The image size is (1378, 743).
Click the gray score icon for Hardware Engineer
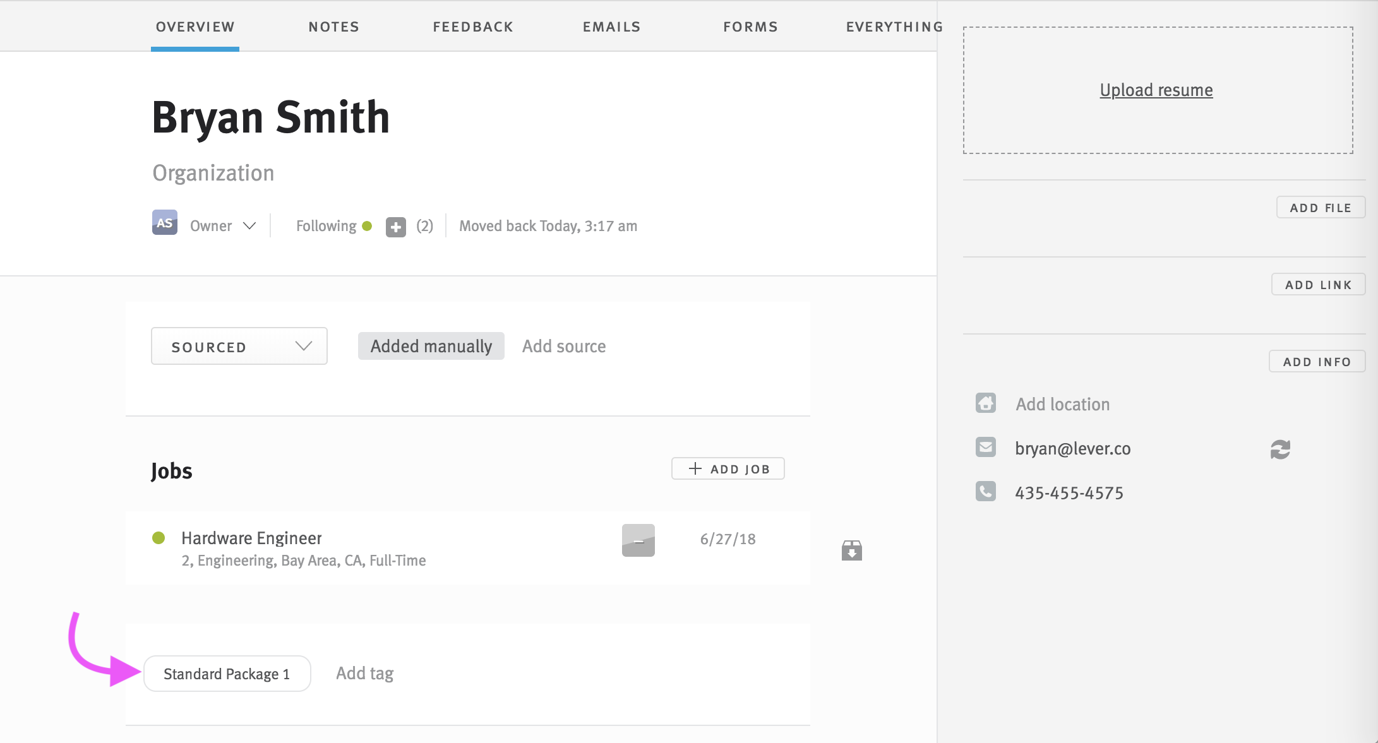click(638, 540)
